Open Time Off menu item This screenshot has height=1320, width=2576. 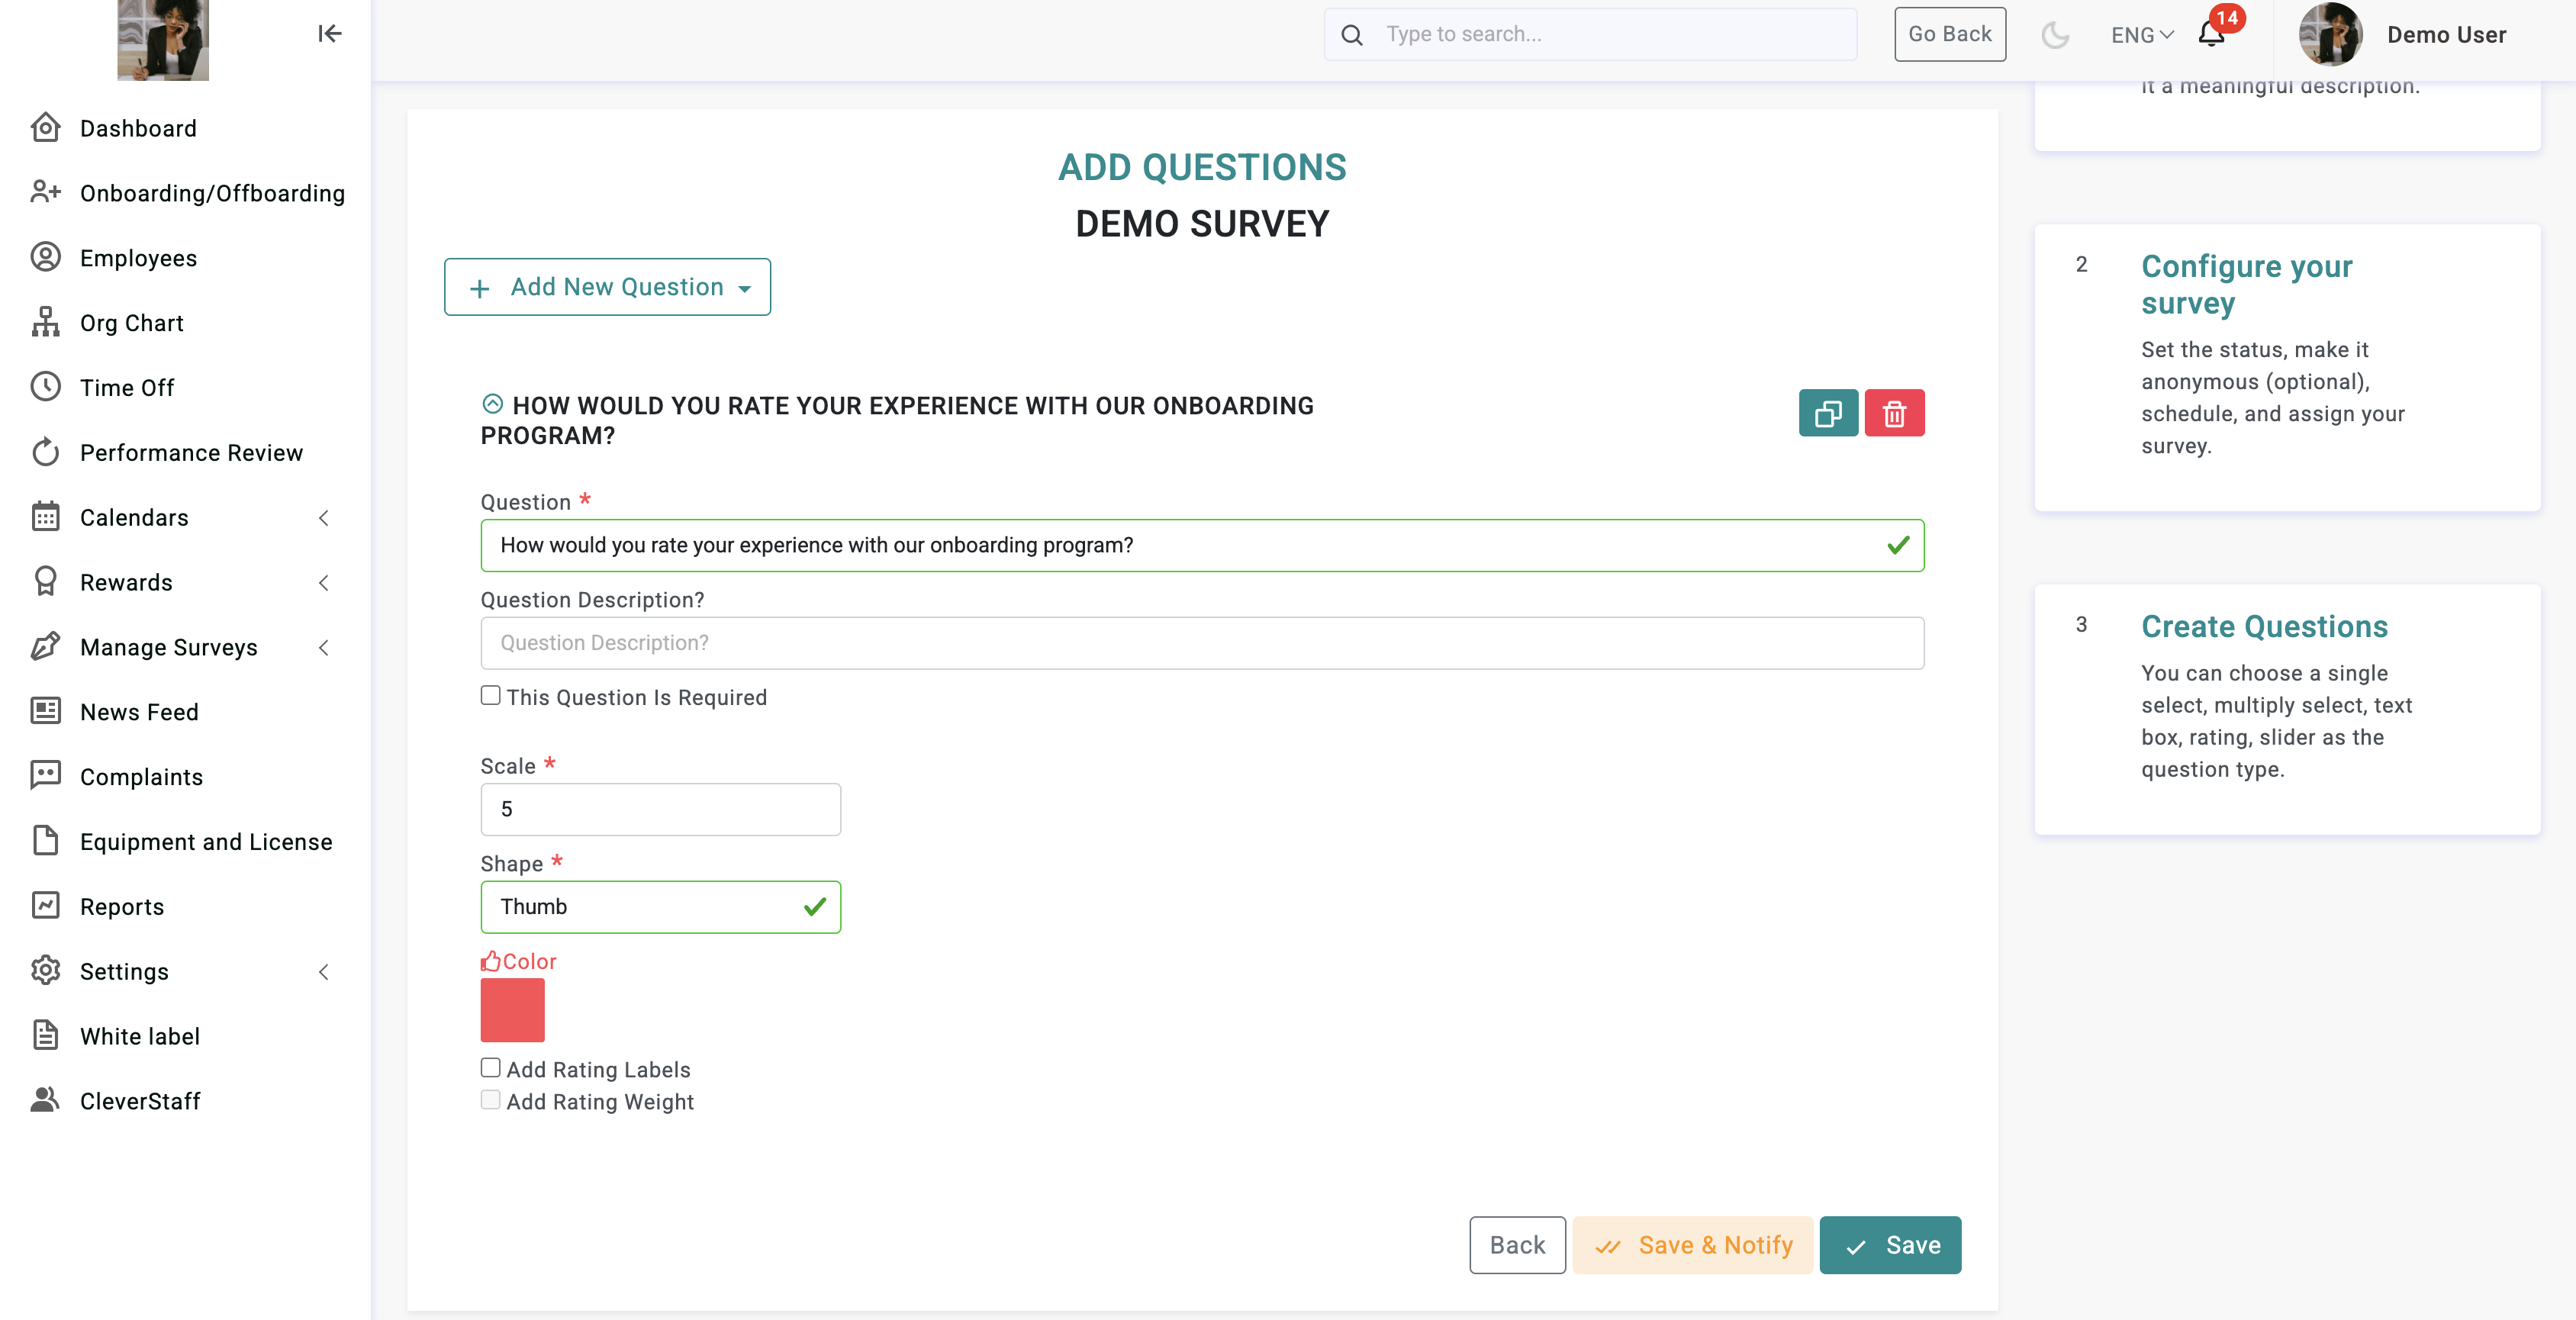[127, 387]
